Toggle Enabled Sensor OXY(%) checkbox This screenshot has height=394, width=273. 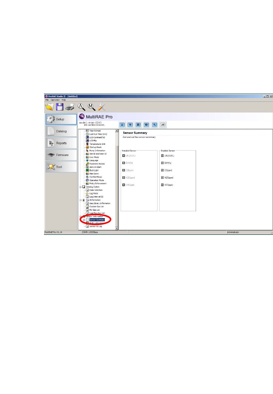162,163
